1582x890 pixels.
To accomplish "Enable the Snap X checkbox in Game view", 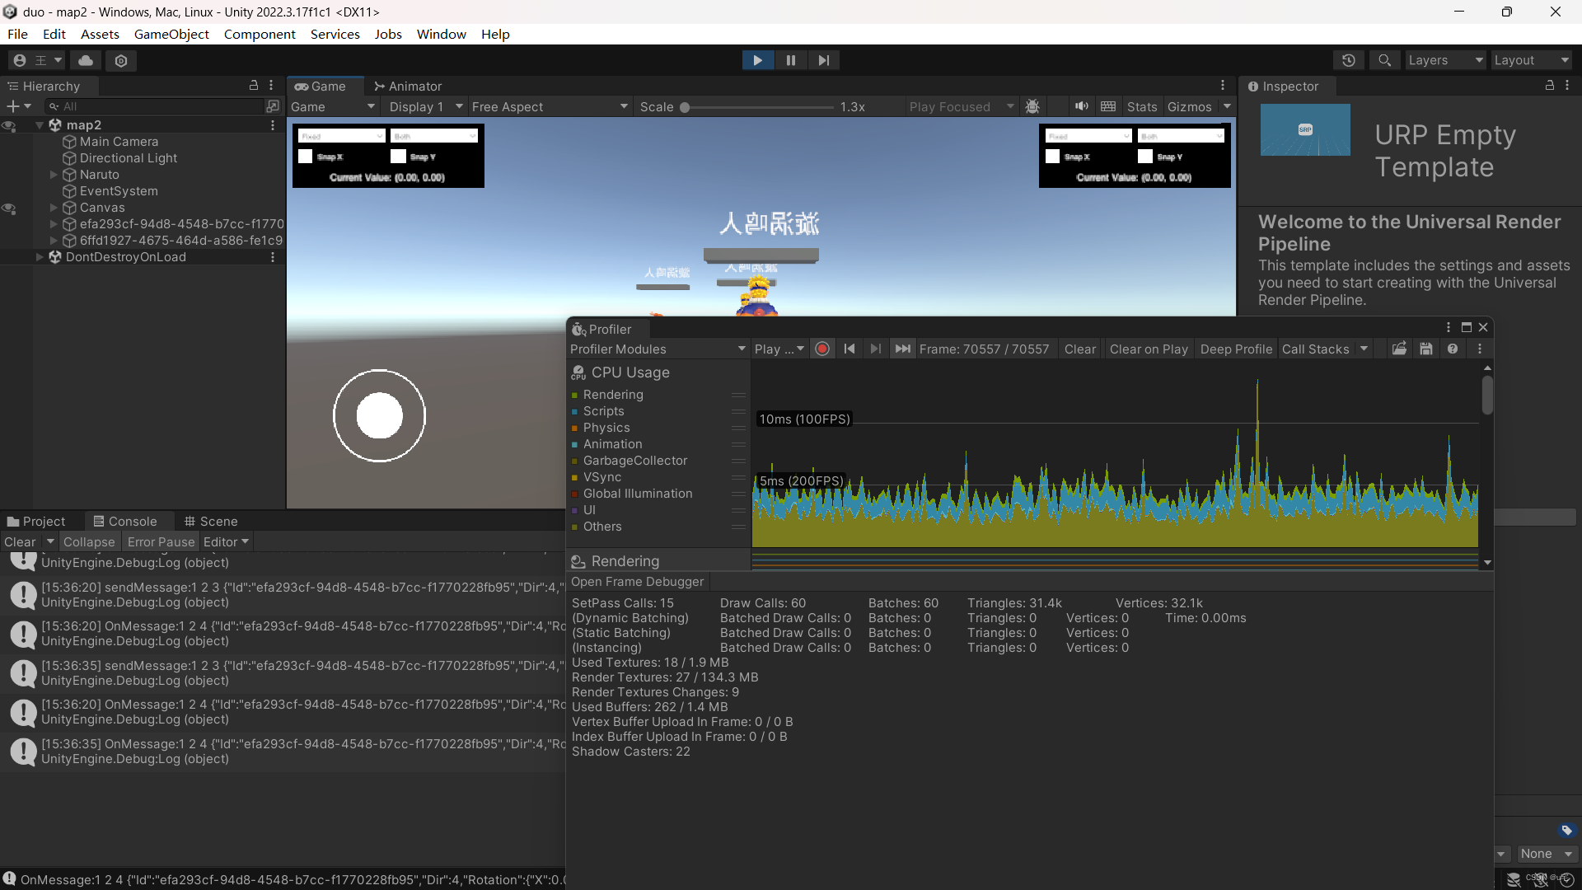I will [306, 156].
